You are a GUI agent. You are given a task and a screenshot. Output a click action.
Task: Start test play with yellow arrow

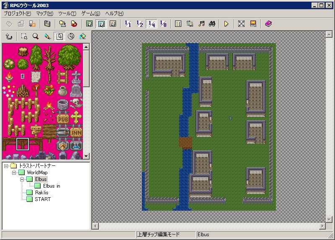point(226,24)
